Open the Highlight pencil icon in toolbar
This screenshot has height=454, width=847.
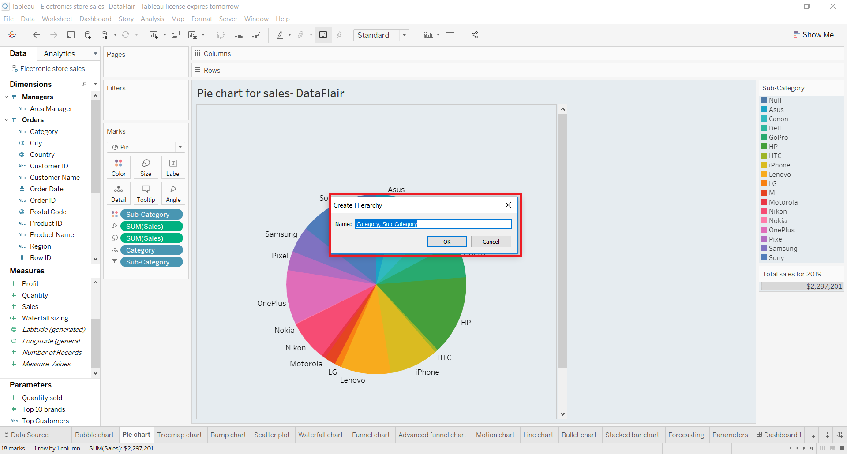point(281,35)
